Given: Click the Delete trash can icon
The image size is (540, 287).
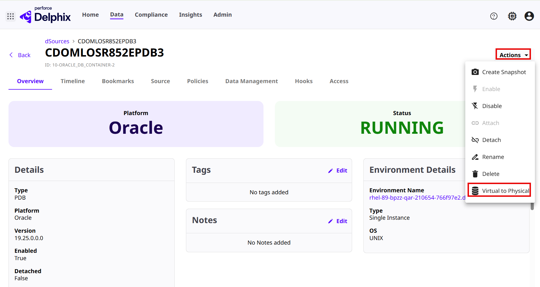Looking at the screenshot, I should pos(475,174).
